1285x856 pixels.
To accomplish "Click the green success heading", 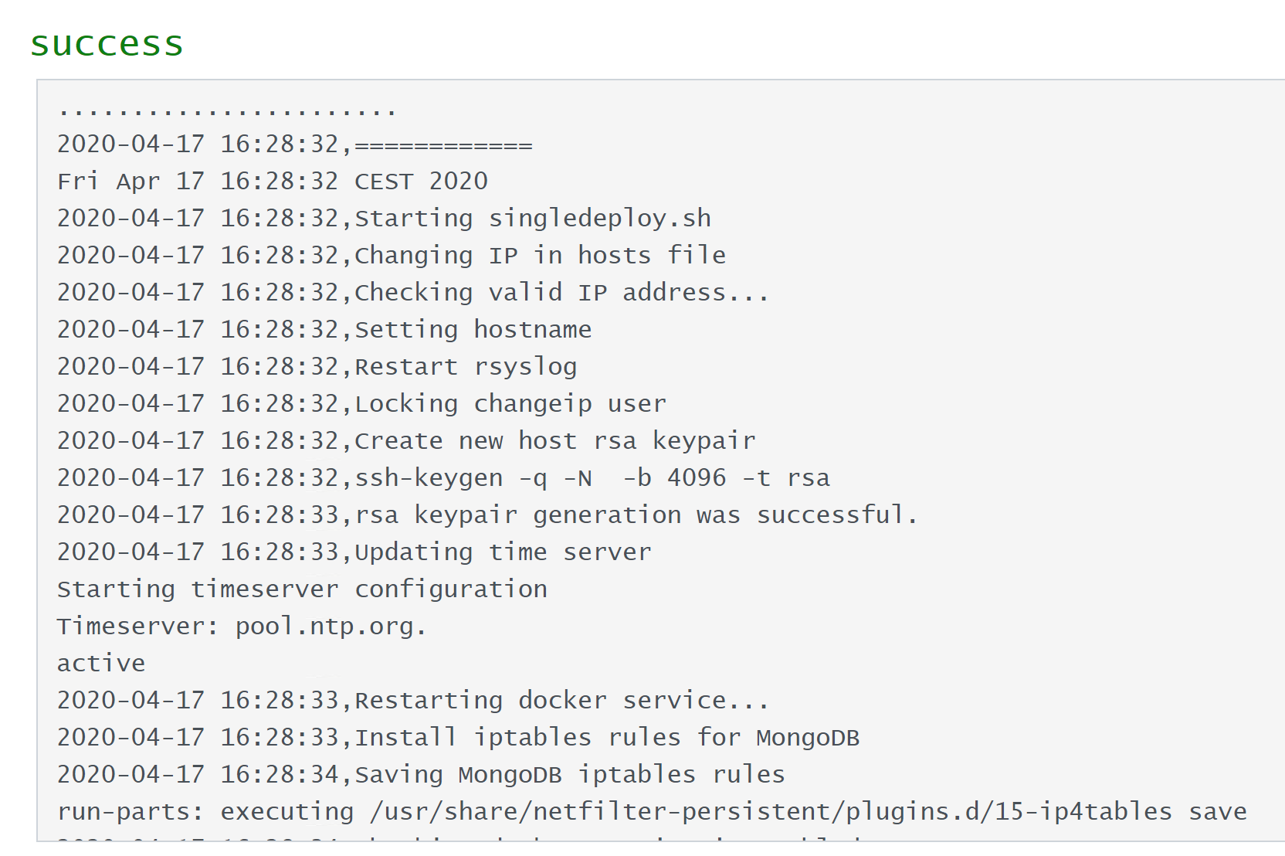I will point(107,45).
